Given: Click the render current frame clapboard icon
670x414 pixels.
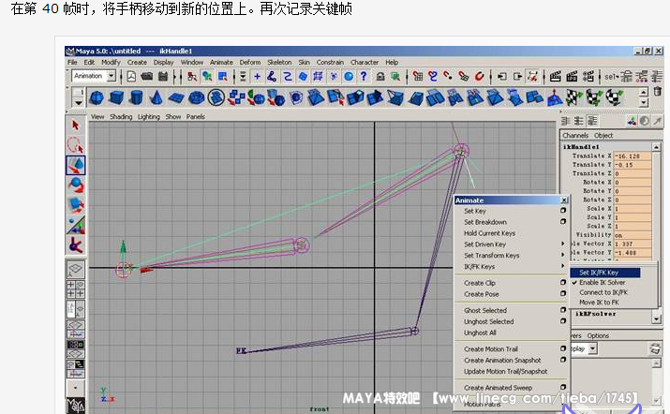Looking at the screenshot, I should tap(555, 77).
